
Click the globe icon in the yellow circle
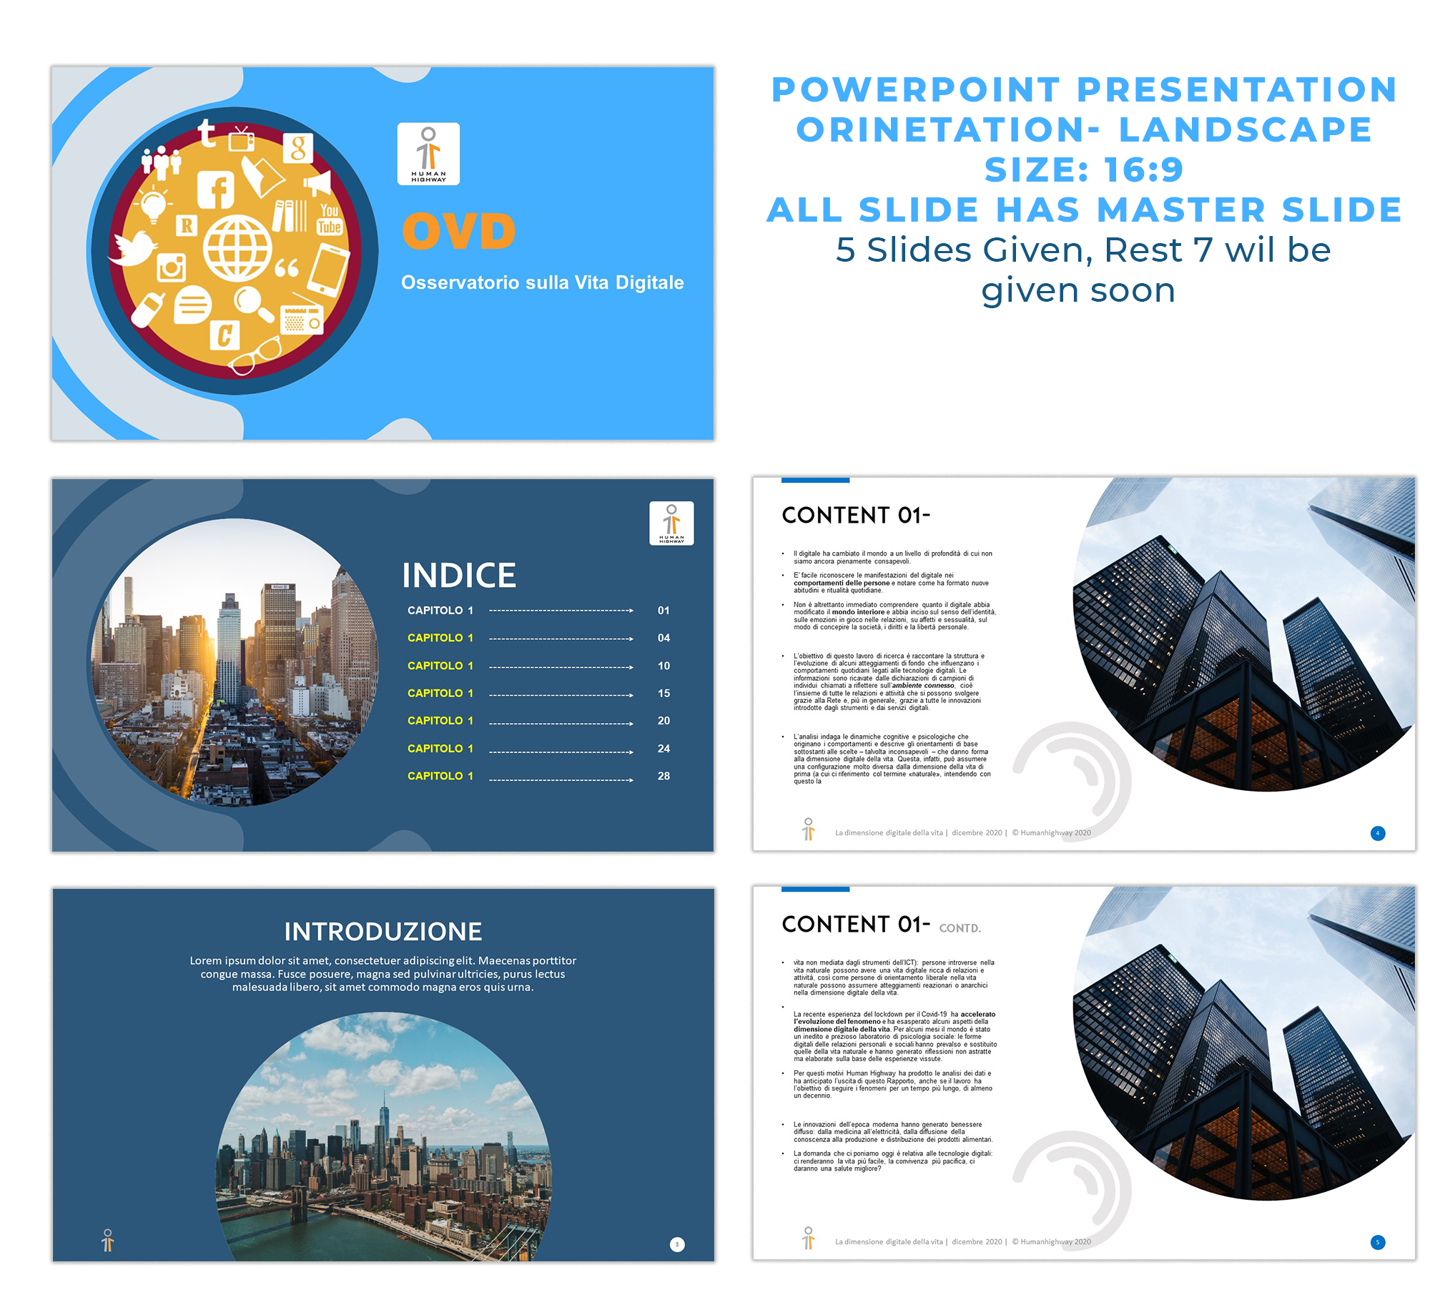(x=237, y=247)
